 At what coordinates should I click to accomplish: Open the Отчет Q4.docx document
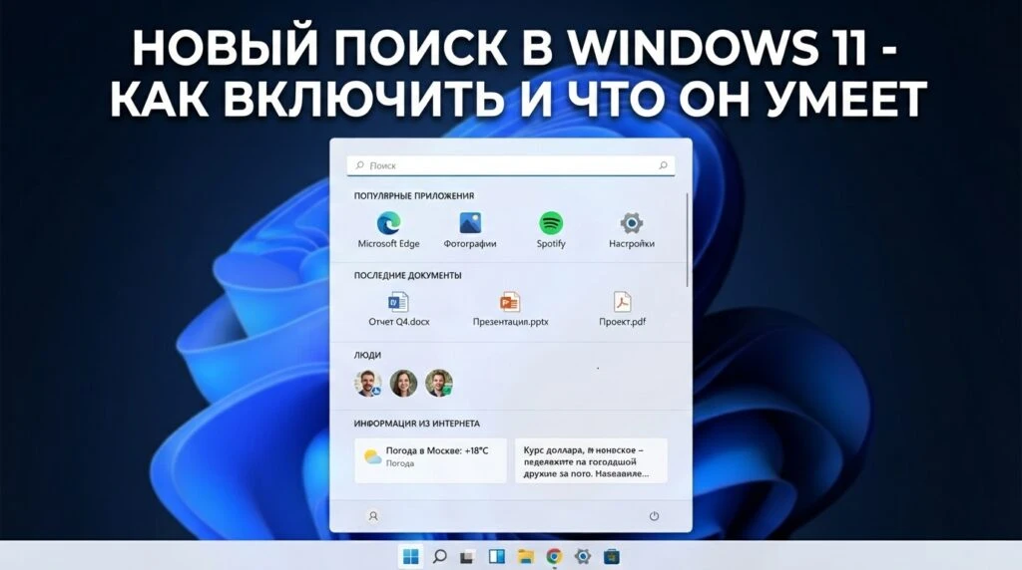click(399, 309)
